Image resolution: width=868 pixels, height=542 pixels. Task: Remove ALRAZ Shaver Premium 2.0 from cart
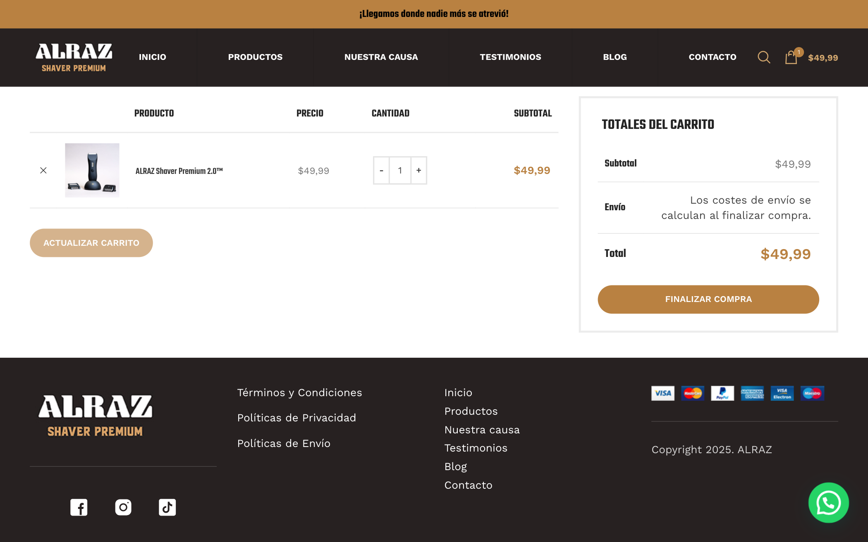tap(43, 170)
